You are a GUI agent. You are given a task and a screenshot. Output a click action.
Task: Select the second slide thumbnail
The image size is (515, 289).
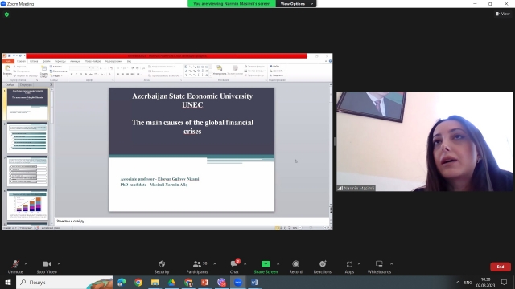point(27,138)
